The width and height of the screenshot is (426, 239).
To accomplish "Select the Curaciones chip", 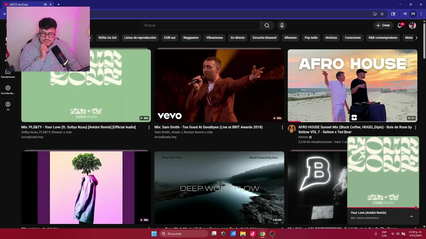I will pyautogui.click(x=353, y=38).
